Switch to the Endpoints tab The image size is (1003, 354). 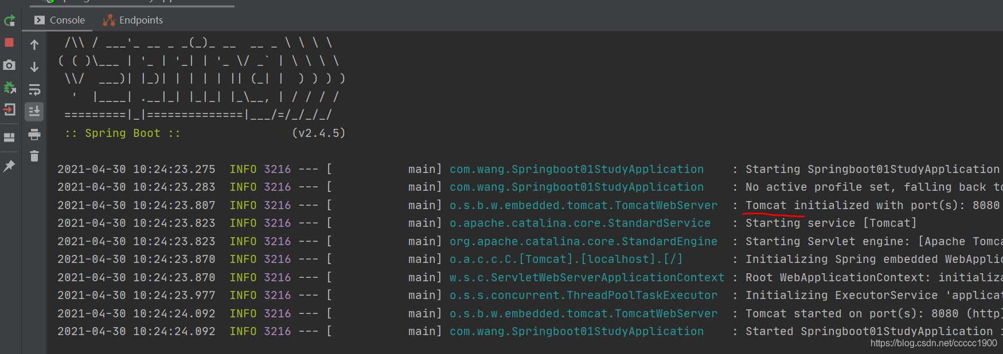tap(133, 20)
